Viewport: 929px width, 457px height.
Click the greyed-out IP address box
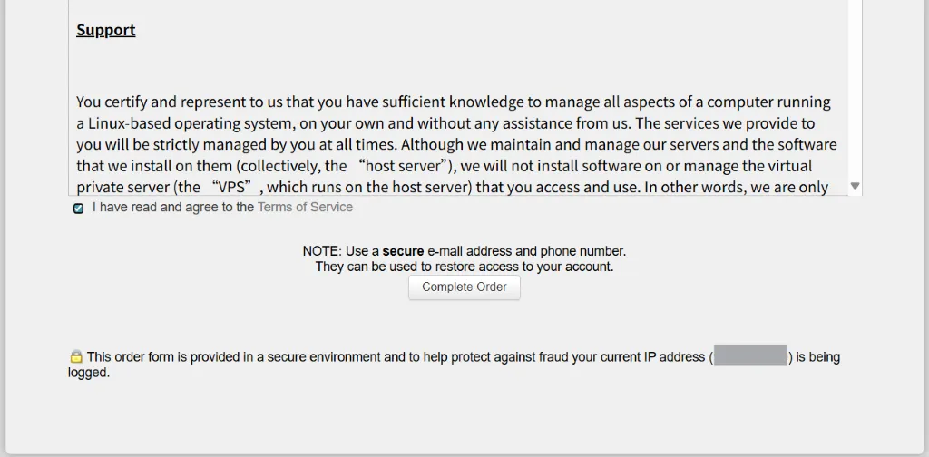click(750, 355)
